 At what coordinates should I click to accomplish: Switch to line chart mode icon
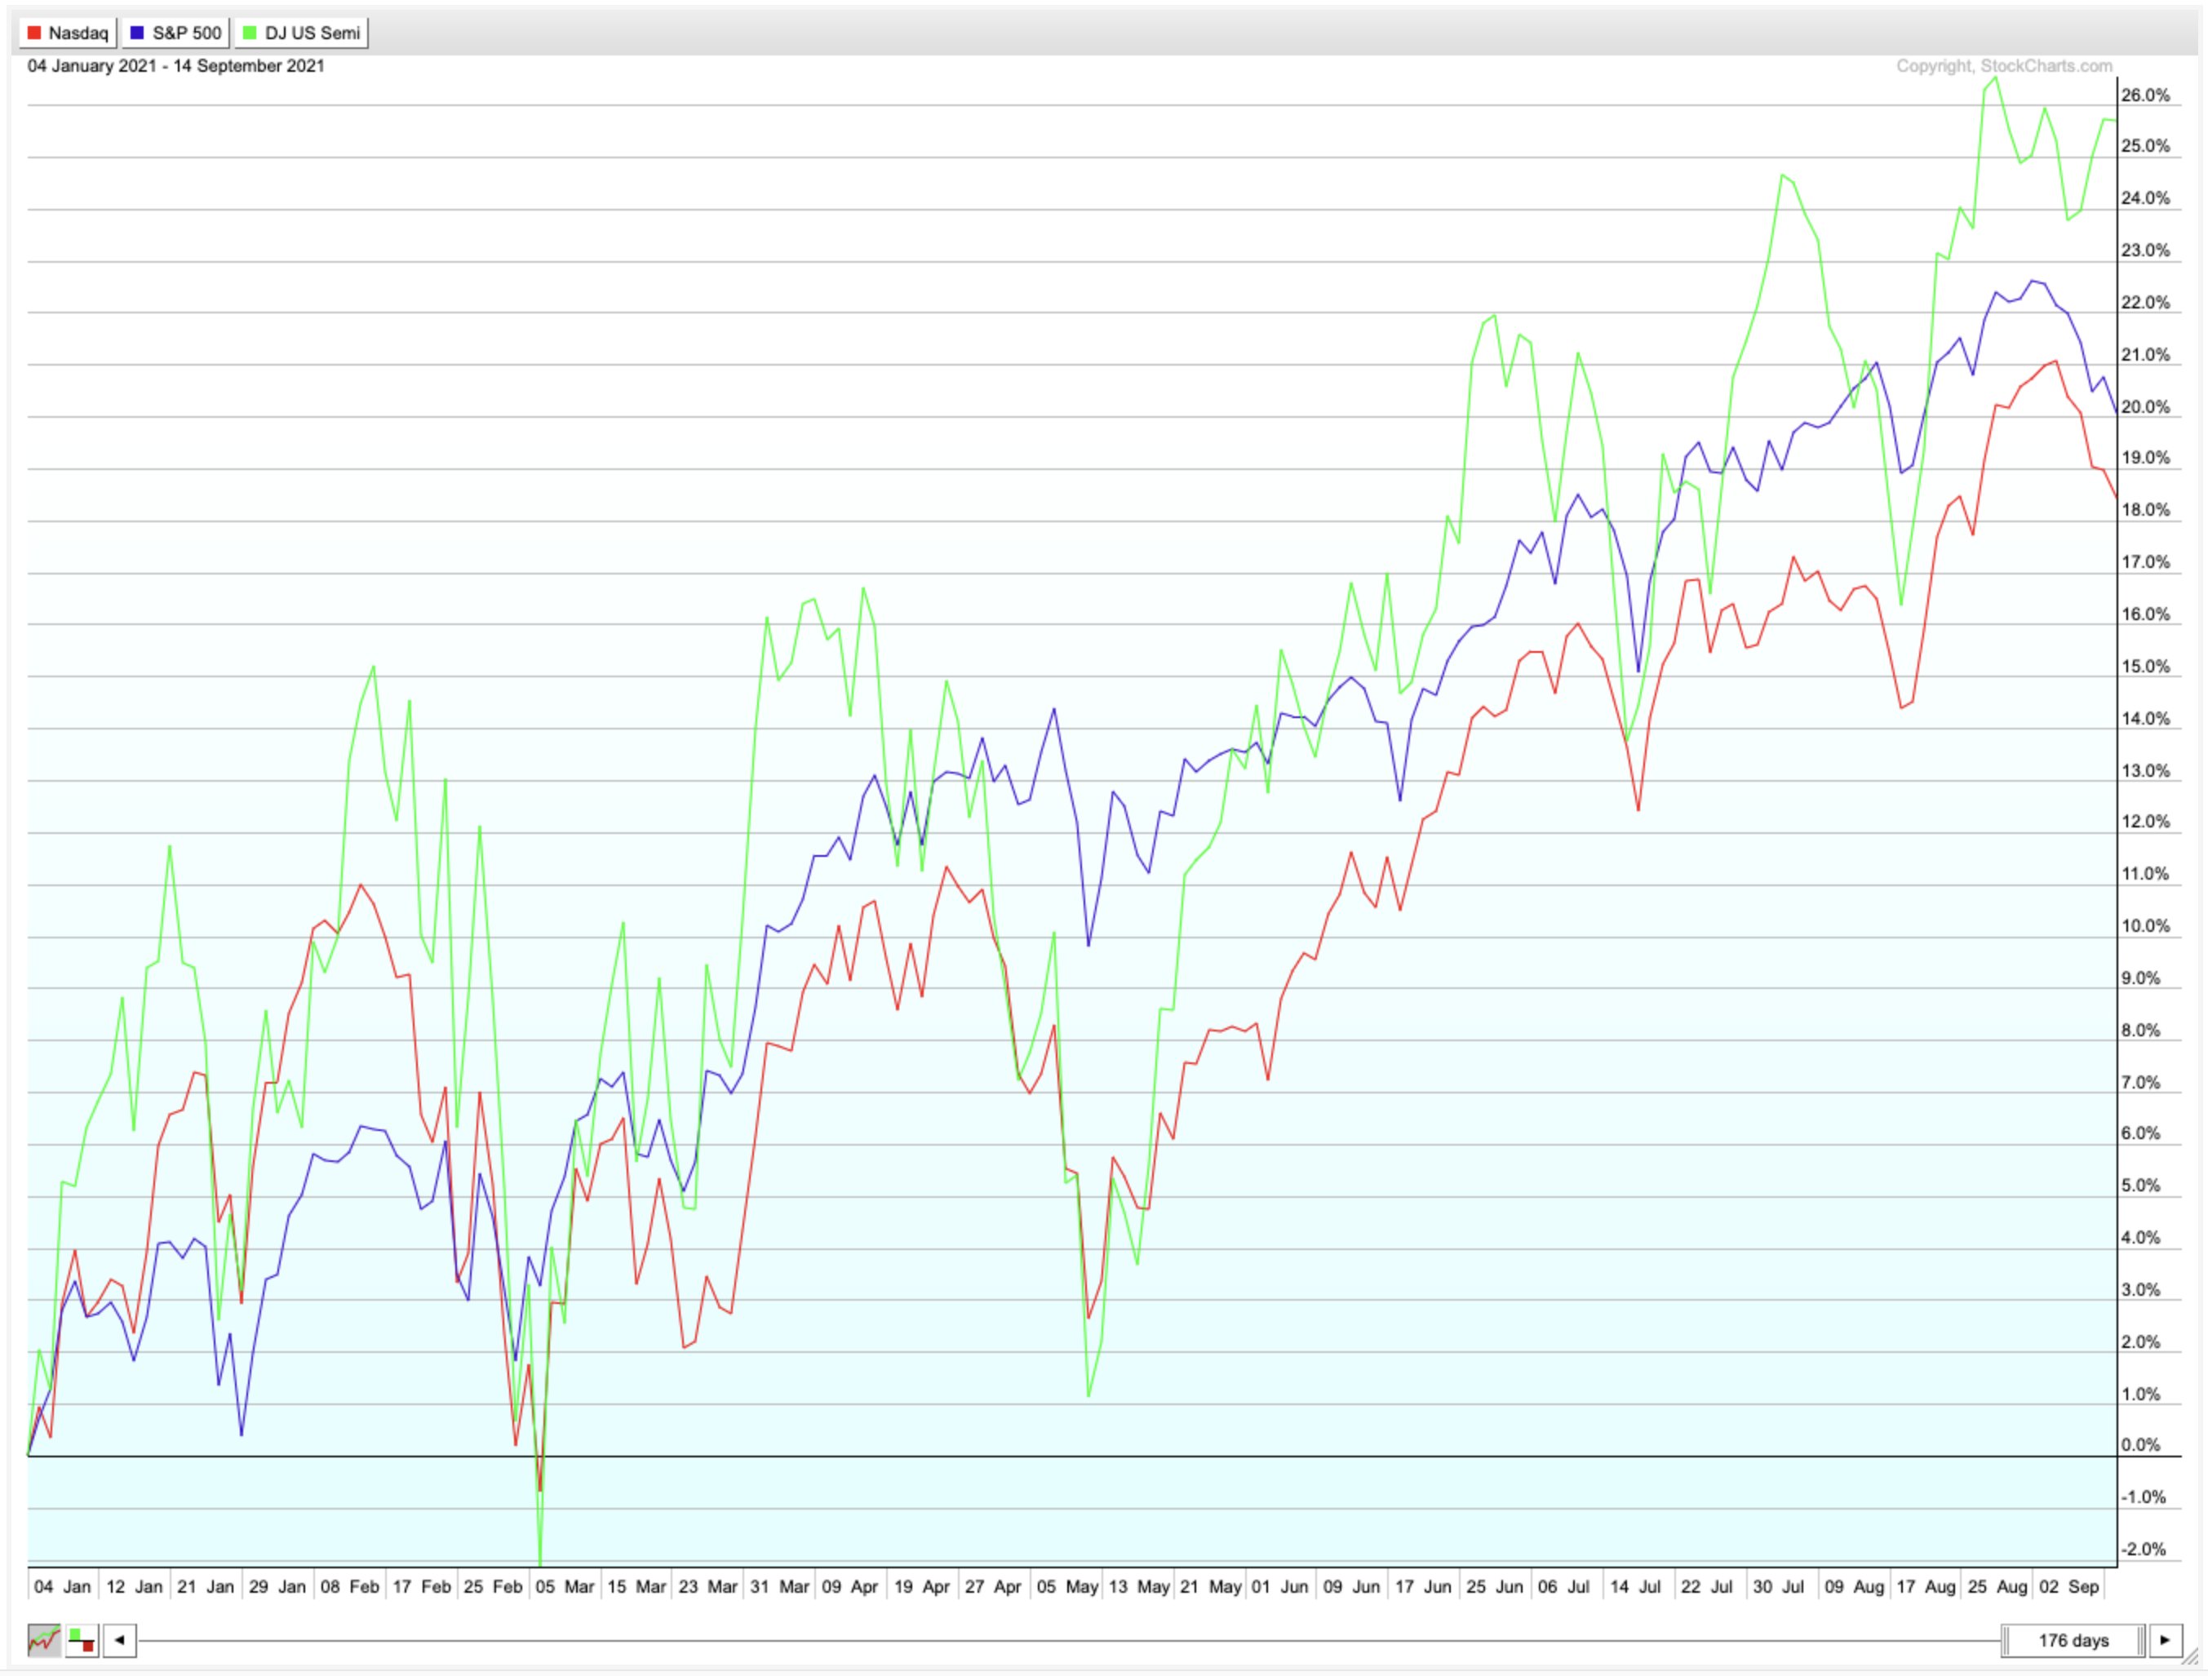click(x=44, y=1639)
